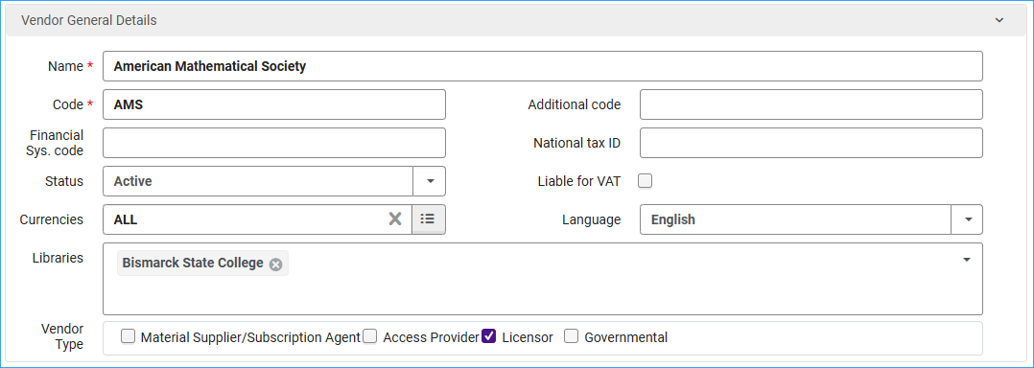Click the Additional code input field

(811, 104)
